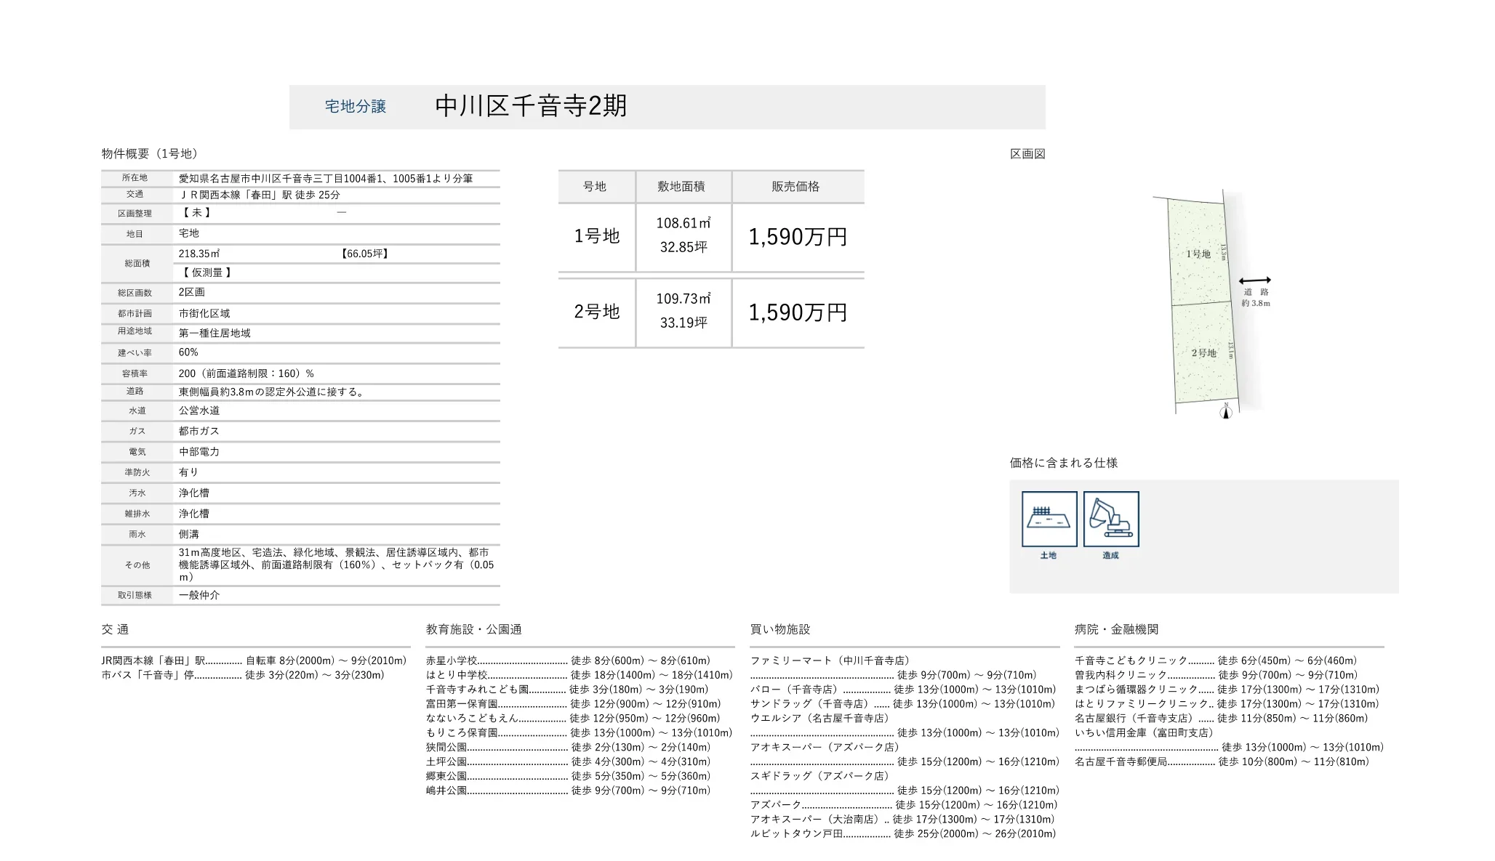Image resolution: width=1495 pixels, height=861 pixels.
Task: Click the バロー（千音寺店） row
Action: tap(903, 690)
